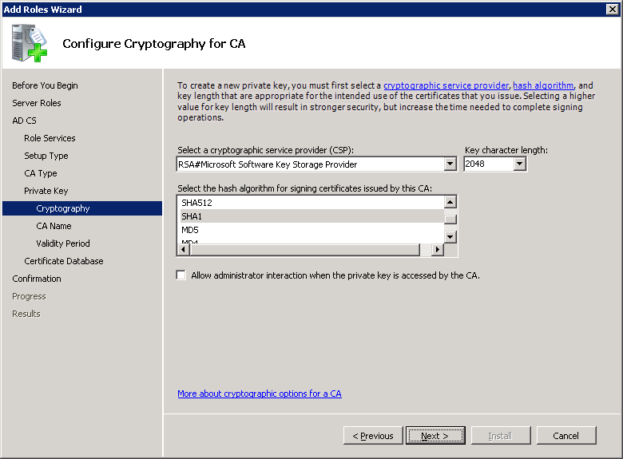Go to Server Roles step
This screenshot has height=459, width=623.
click(37, 103)
